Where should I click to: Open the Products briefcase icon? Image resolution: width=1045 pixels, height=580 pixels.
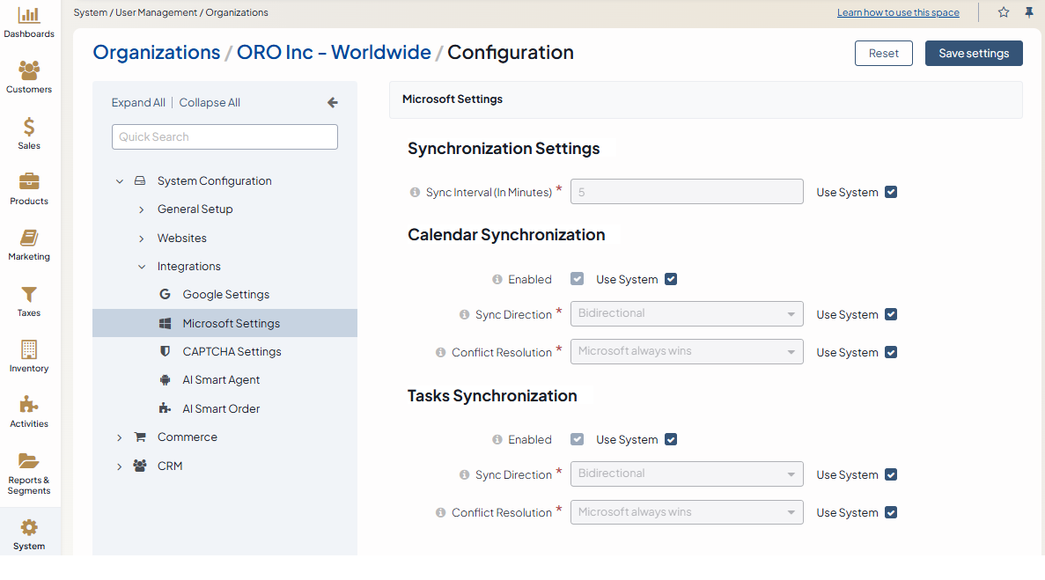click(29, 182)
